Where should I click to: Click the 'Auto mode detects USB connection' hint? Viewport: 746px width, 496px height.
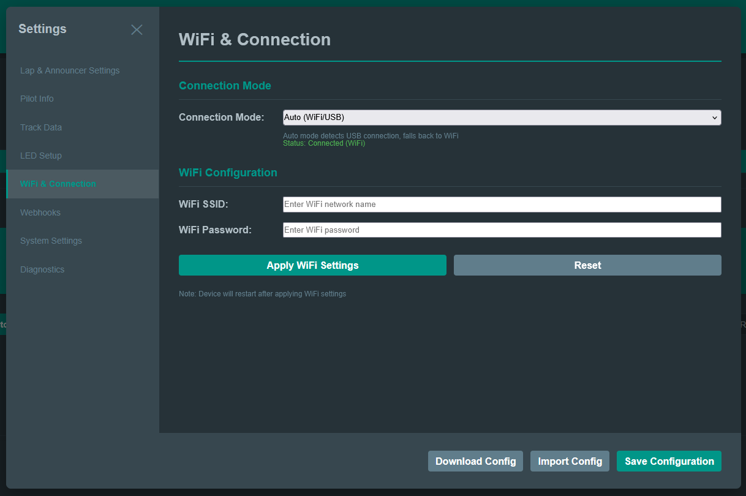pos(371,136)
